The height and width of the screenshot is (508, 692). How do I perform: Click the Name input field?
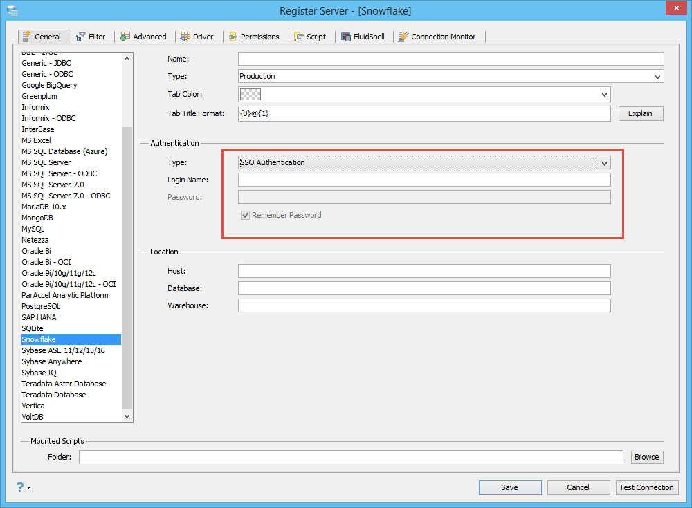tap(451, 59)
